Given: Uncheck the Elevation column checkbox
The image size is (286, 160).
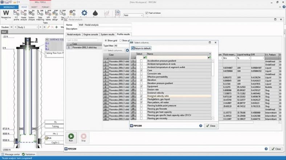Looking at the screenshot, I should tap(141, 80).
